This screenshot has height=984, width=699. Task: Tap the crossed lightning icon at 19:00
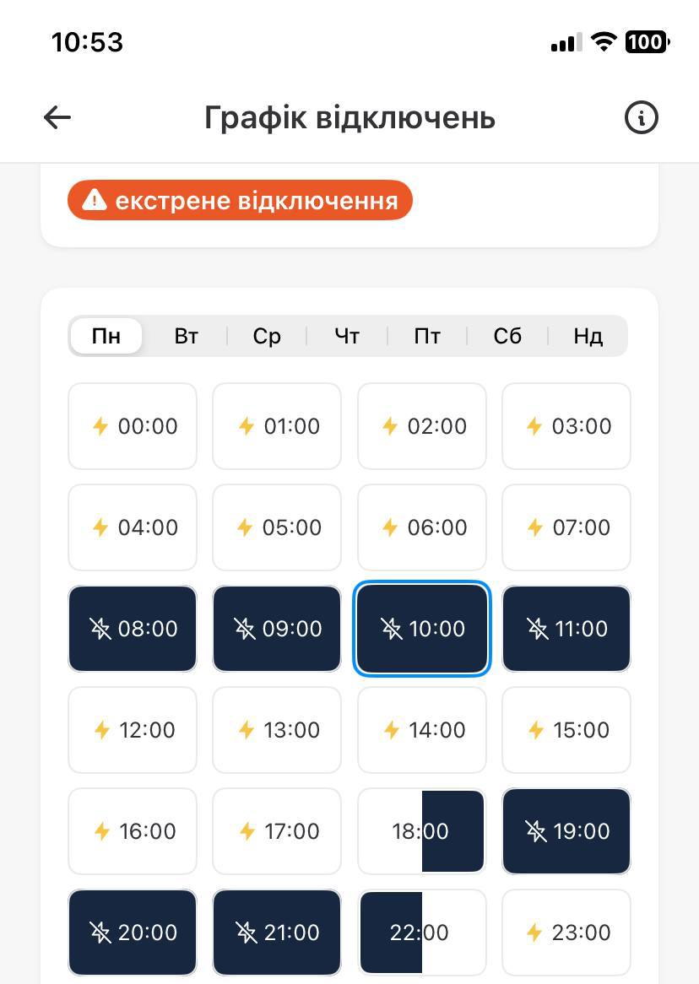pyautogui.click(x=536, y=831)
